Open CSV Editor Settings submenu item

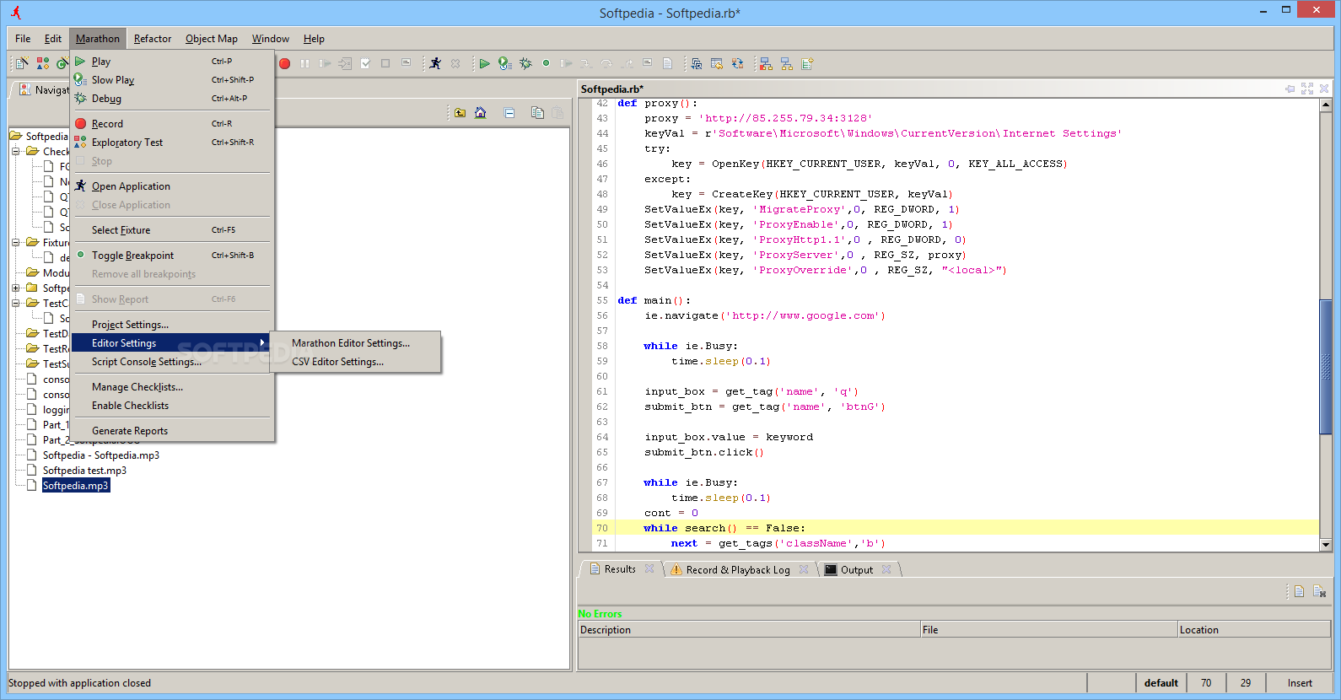point(355,361)
